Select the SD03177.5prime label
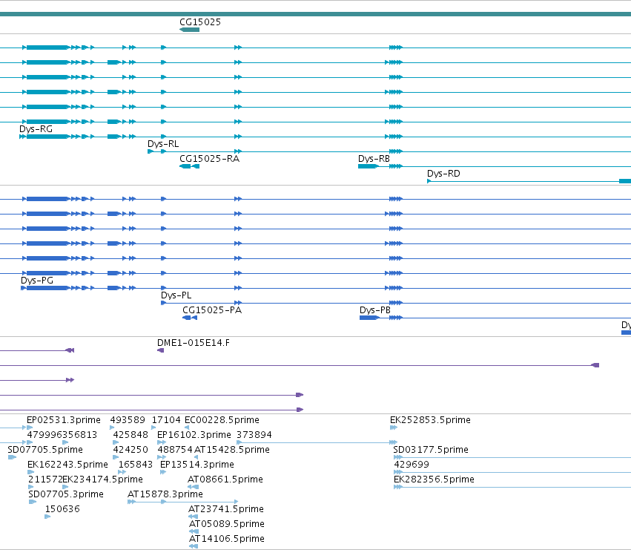This screenshot has width=631, height=550. tap(431, 450)
